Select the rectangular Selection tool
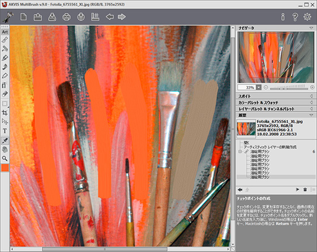Viewport: 317px width, 252px height. click(x=5, y=104)
